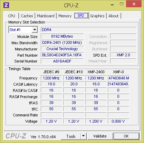The image size is (144, 143).
Task: Click the Validate button
Action: click(100, 136)
